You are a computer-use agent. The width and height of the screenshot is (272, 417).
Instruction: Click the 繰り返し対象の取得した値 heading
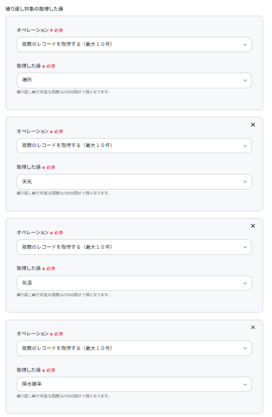[x=34, y=9]
